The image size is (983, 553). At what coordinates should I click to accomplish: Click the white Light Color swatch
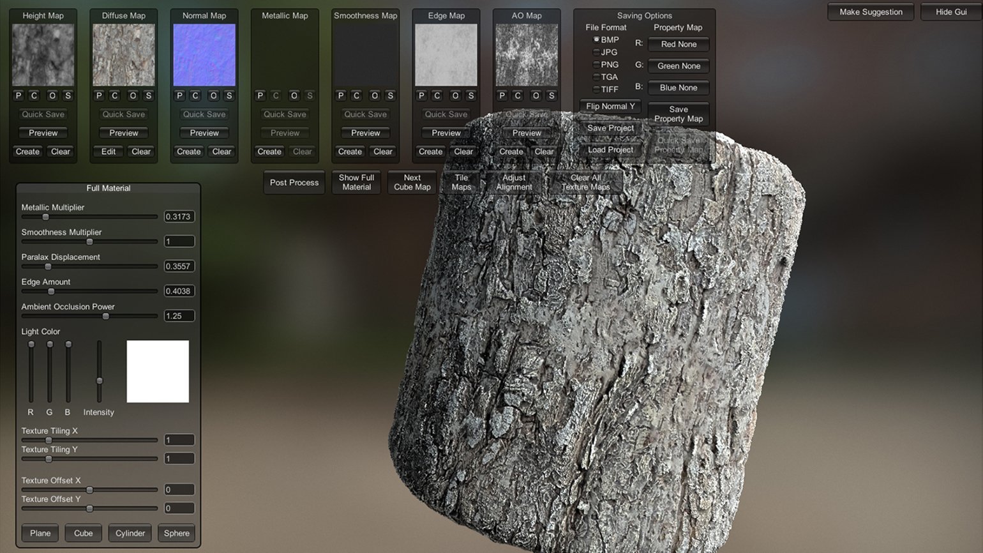158,372
